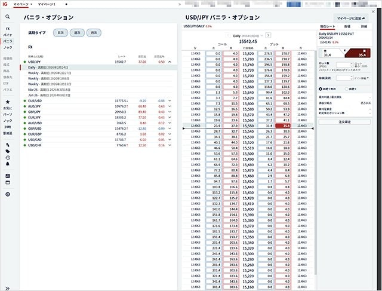Screen dimensions: 382x291
Task: Expand the GBP/USD row
Action: pos(170,128)
